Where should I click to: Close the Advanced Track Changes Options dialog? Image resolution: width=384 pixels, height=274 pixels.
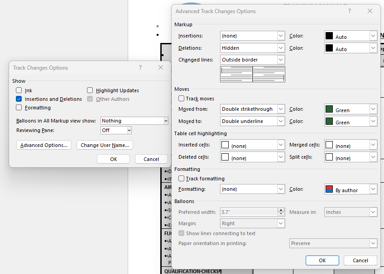(370, 11)
